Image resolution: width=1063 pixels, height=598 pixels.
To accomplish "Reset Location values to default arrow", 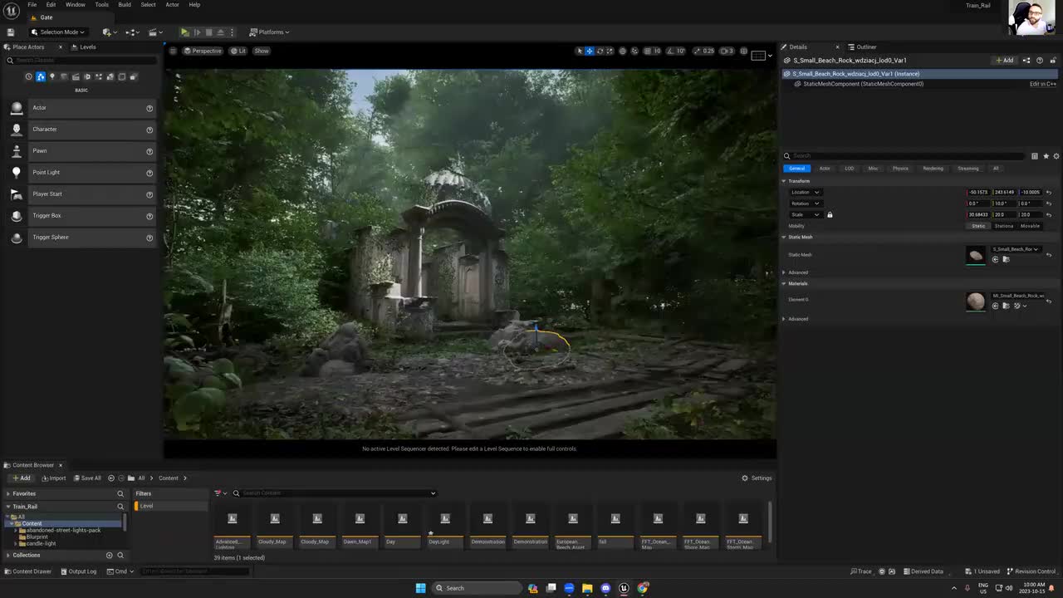I will (x=1049, y=192).
